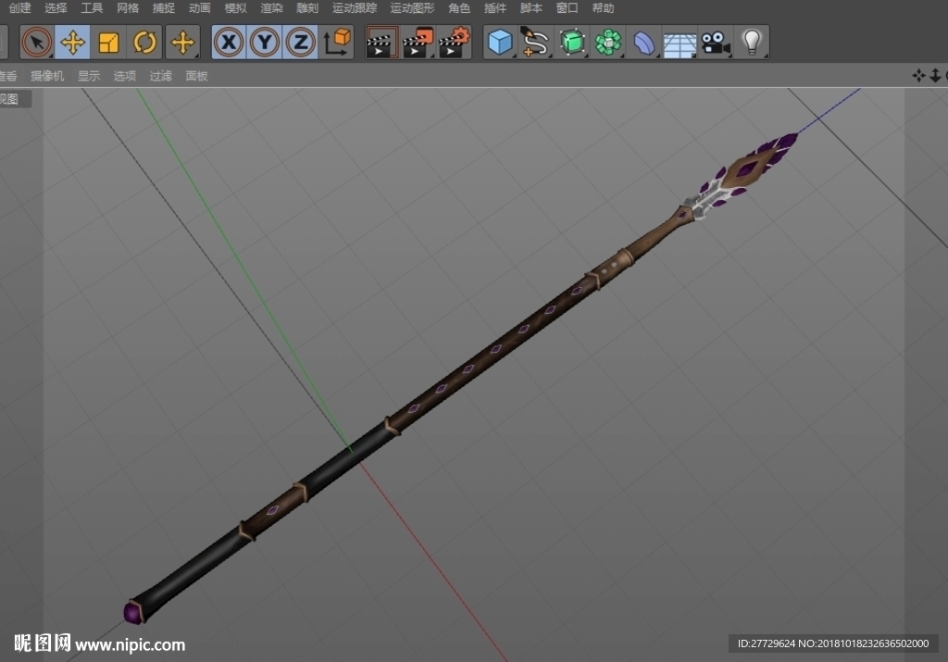The width and height of the screenshot is (948, 662).
Task: Toggle the X axis lock
Action: click(x=229, y=43)
